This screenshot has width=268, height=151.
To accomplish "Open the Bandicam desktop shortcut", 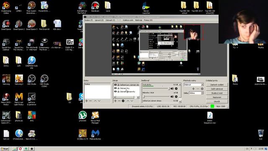I will [x=95, y=7].
